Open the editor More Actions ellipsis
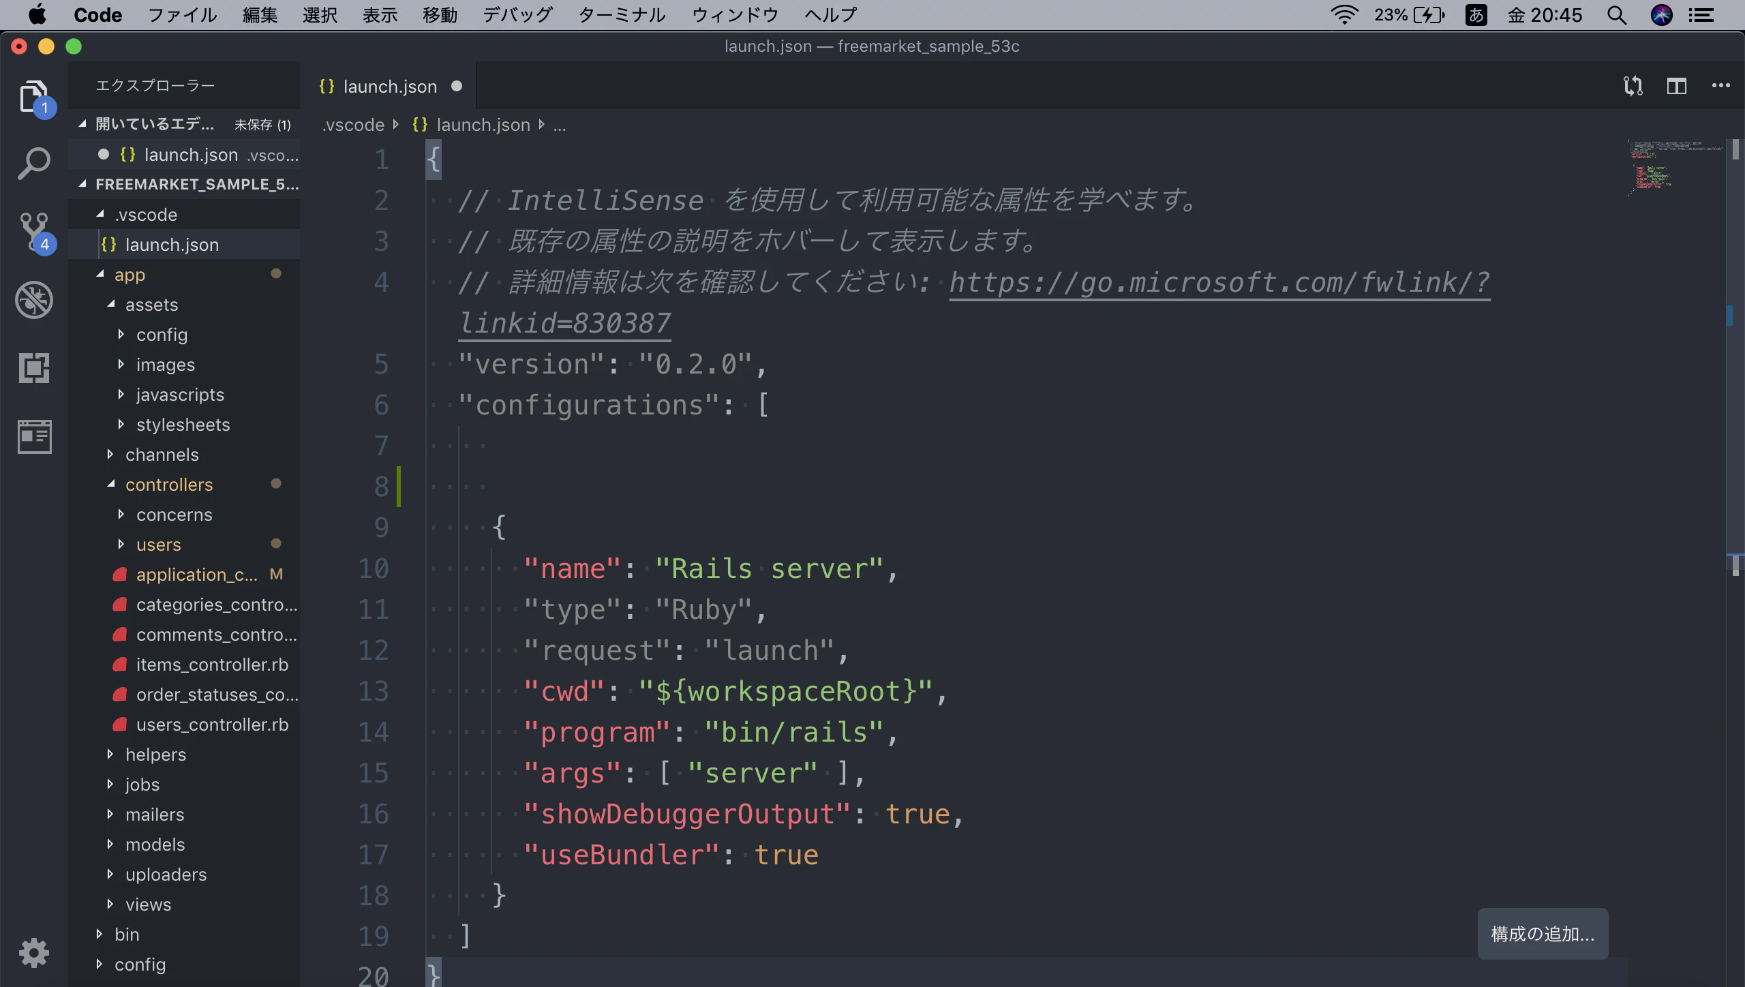The height and width of the screenshot is (987, 1745). 1720,86
